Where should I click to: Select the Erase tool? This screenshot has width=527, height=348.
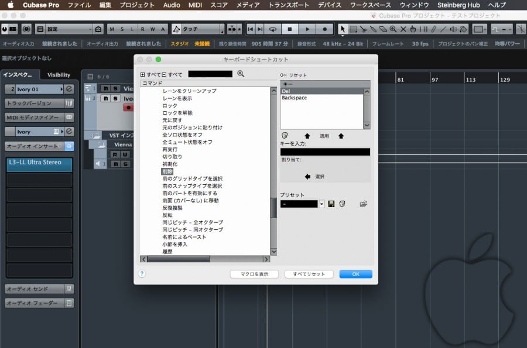pyautogui.click(x=383, y=29)
